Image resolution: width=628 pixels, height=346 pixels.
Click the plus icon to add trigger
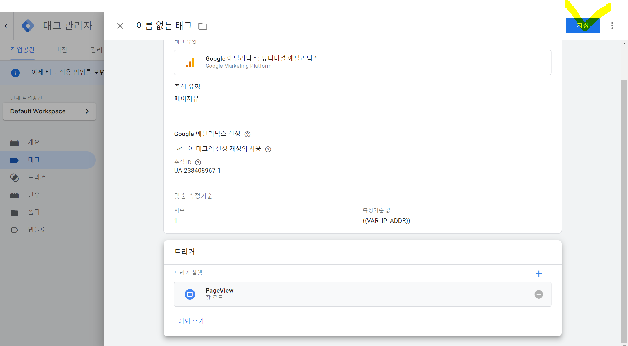coord(538,274)
